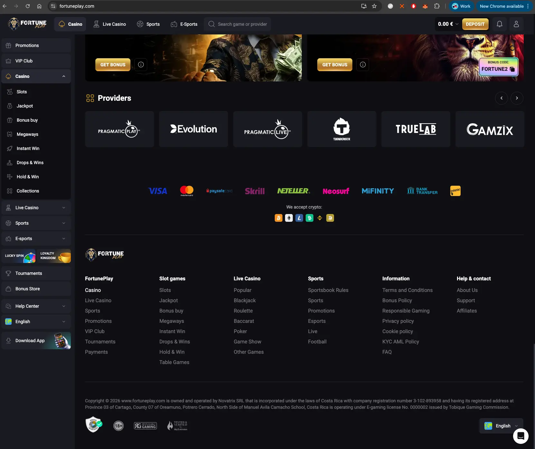Screen dimensions: 535x449
Task: Open the Download App banner
Action: pyautogui.click(x=36, y=341)
